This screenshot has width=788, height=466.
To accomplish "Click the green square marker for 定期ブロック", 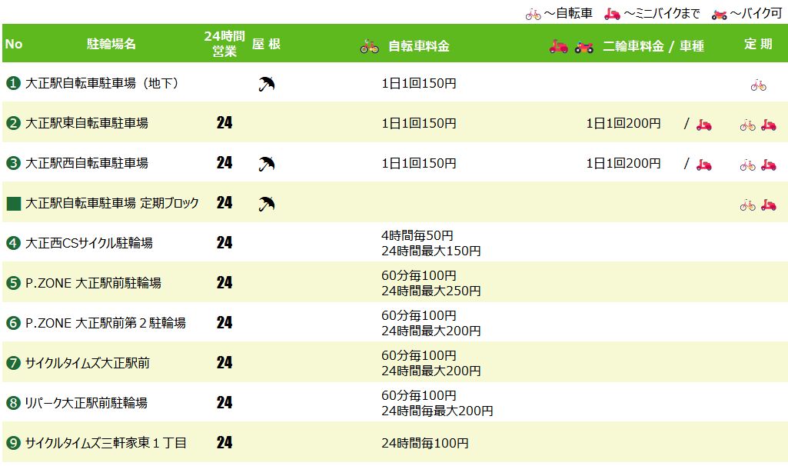I will point(13,204).
